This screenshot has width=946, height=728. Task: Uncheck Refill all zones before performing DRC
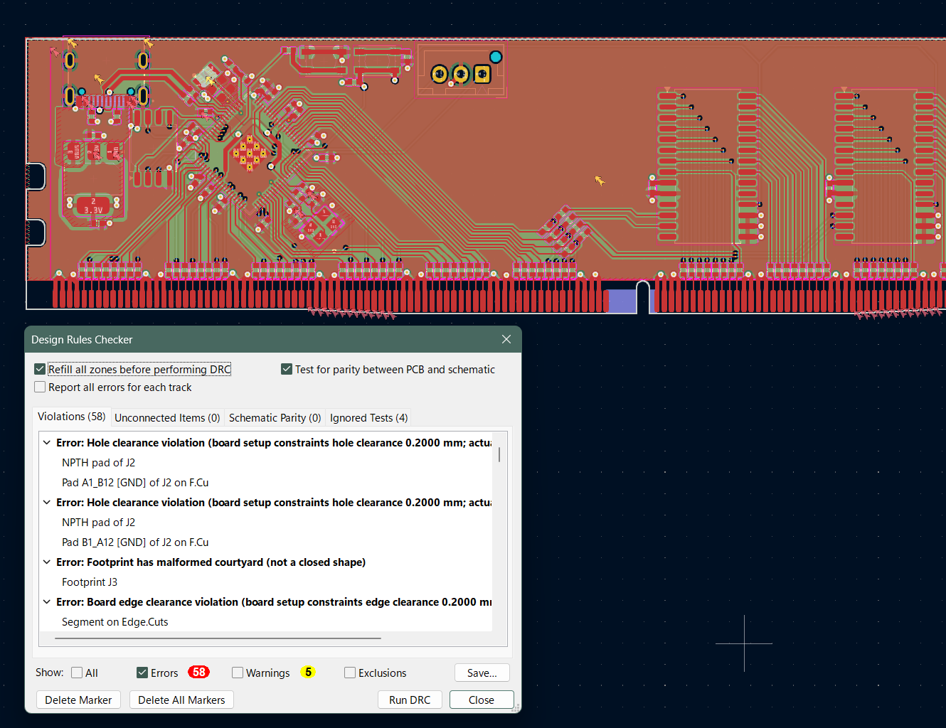point(41,370)
